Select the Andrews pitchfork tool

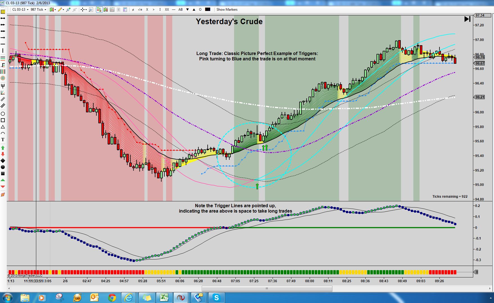(3, 86)
